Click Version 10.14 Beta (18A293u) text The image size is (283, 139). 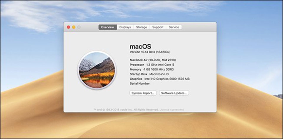[x=150, y=52]
